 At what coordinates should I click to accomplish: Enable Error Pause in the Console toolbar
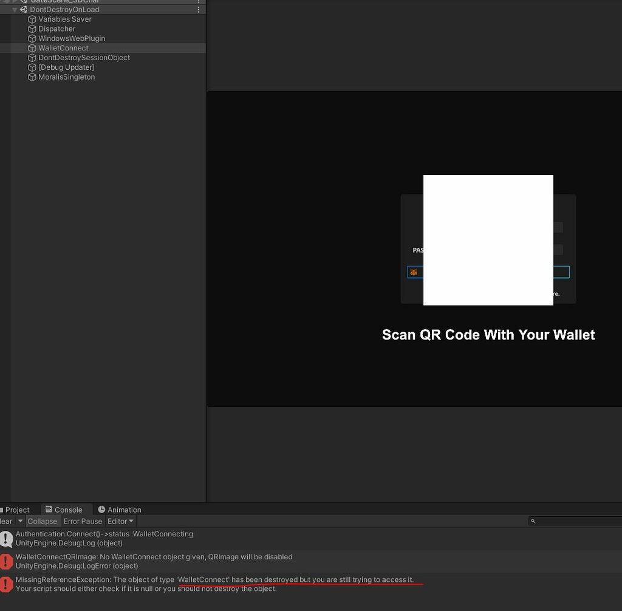coord(83,521)
